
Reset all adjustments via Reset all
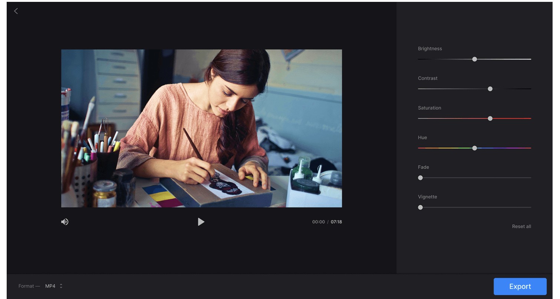point(521,226)
